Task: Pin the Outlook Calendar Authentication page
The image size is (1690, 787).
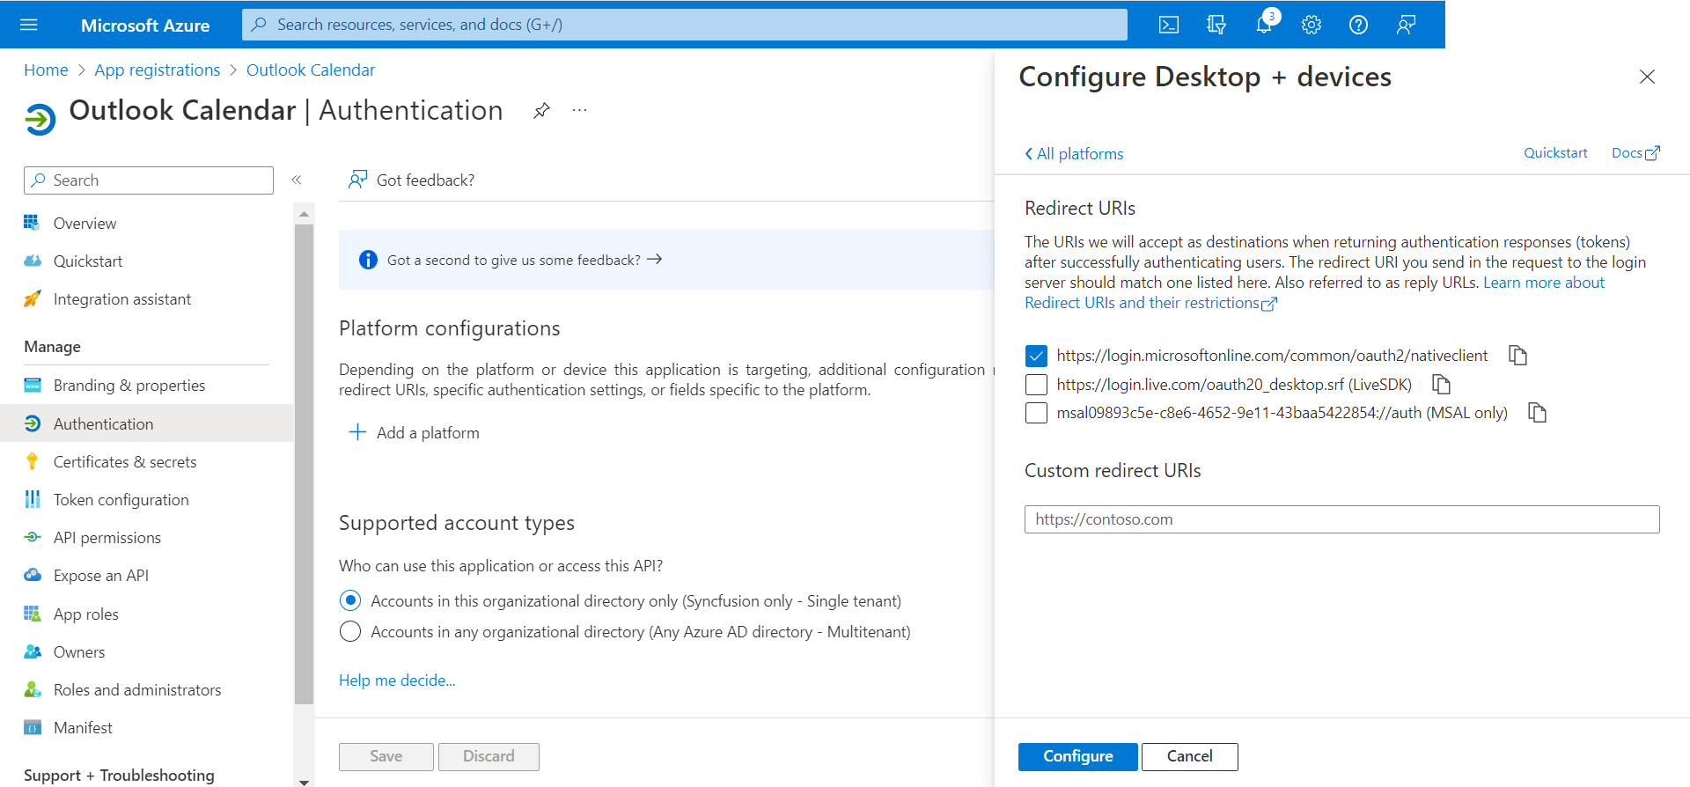Action: (x=541, y=111)
